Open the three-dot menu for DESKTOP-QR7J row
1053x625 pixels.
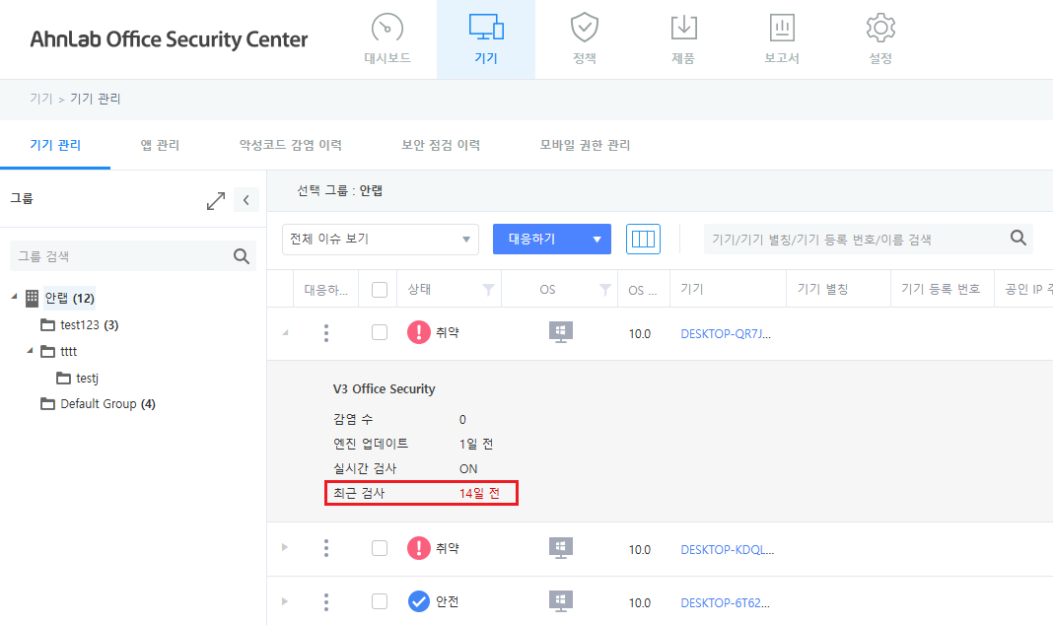point(326,333)
